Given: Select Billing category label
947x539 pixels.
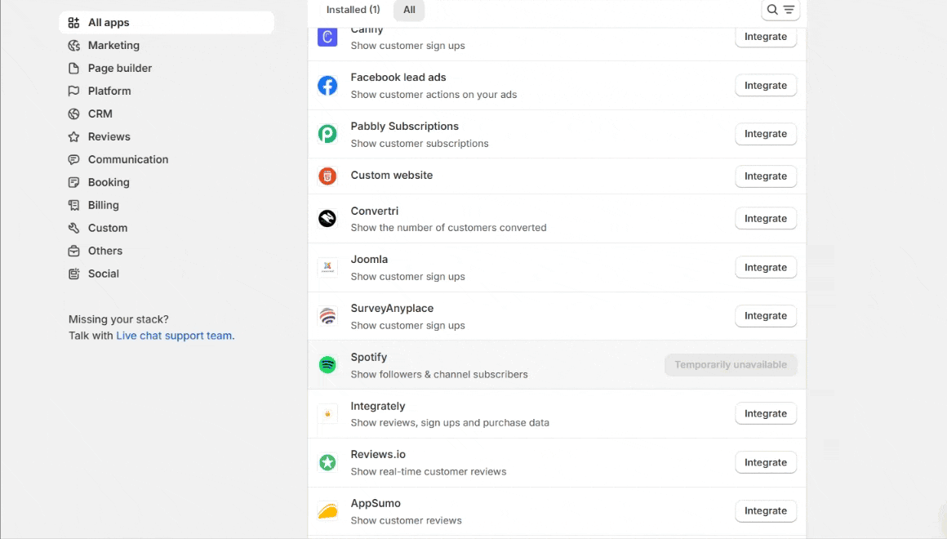Looking at the screenshot, I should (104, 205).
